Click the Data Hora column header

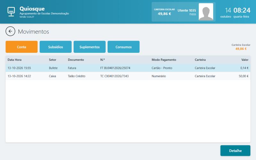14,60
